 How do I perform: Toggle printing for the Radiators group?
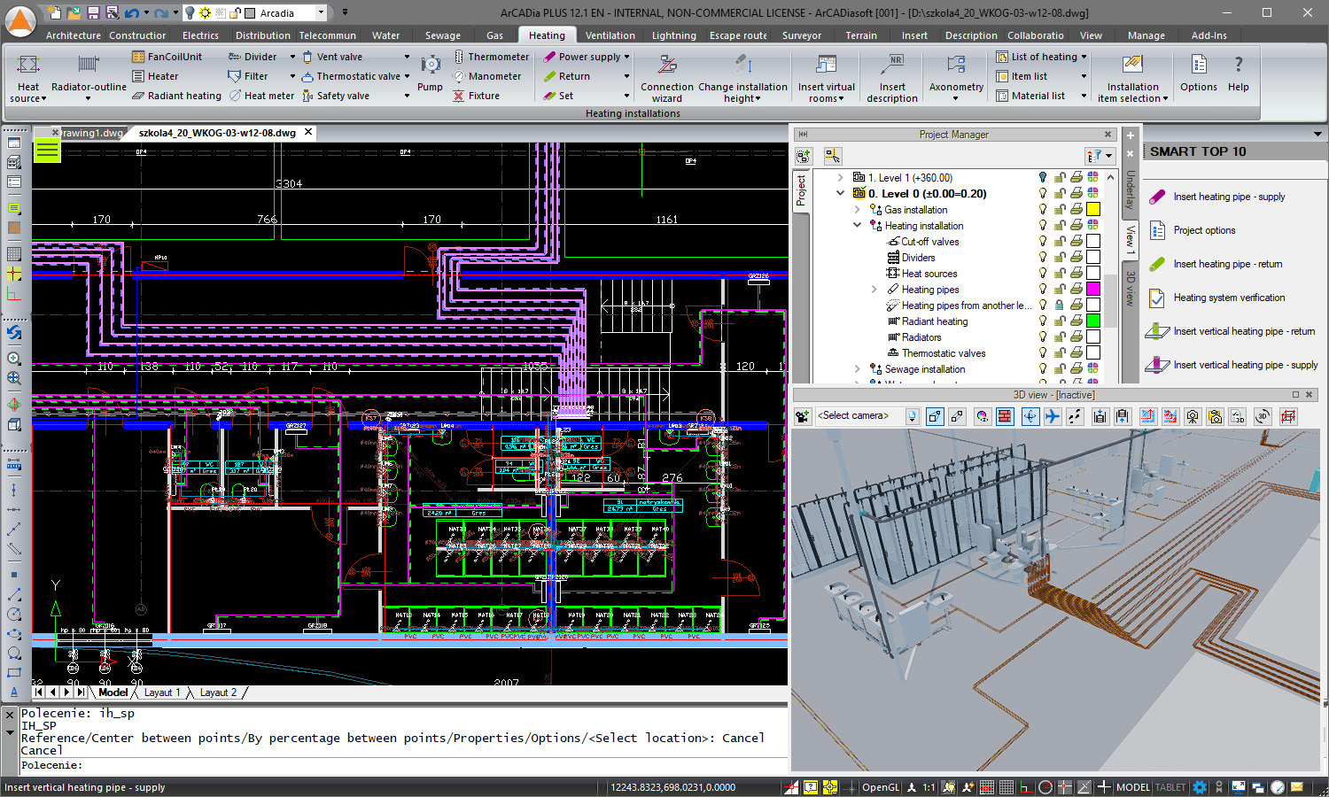[1076, 337]
